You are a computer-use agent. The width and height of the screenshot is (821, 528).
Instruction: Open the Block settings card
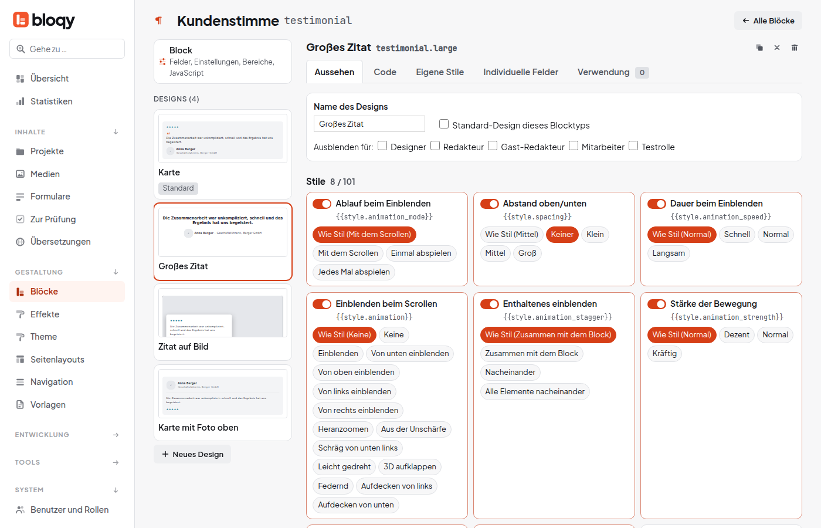click(x=223, y=62)
